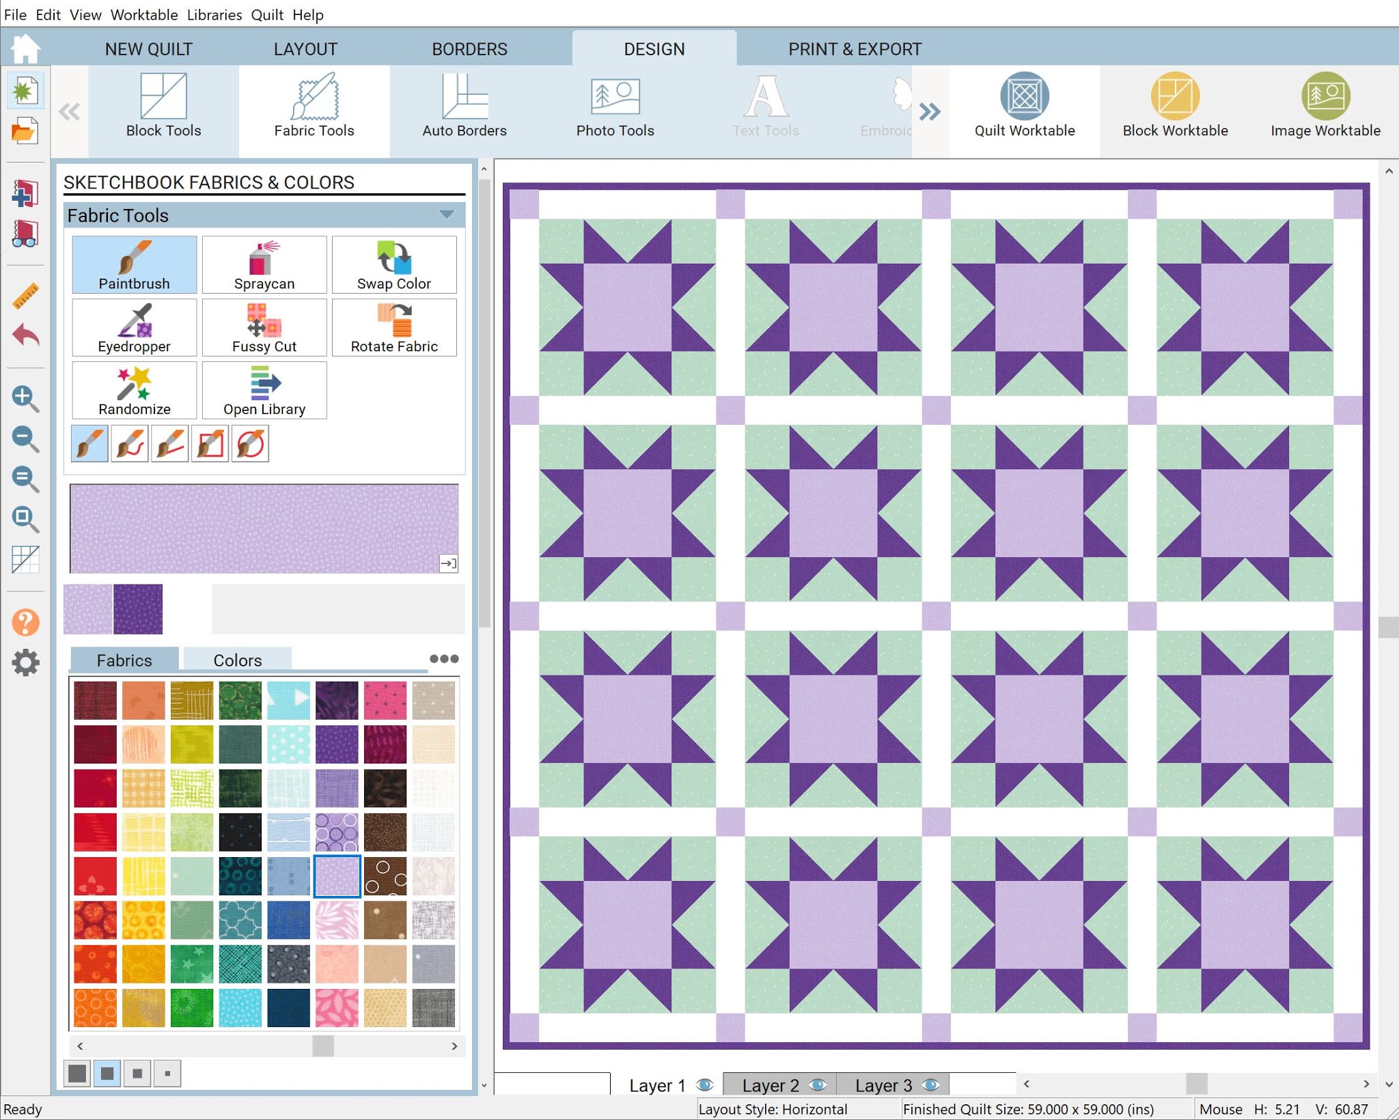Open the Libraries menu

[214, 14]
